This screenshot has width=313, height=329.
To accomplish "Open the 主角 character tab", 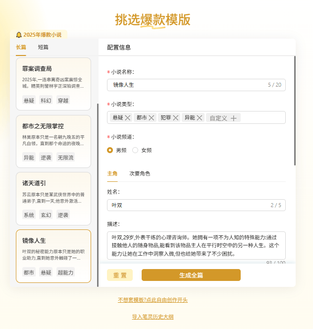I will pos(112,174).
